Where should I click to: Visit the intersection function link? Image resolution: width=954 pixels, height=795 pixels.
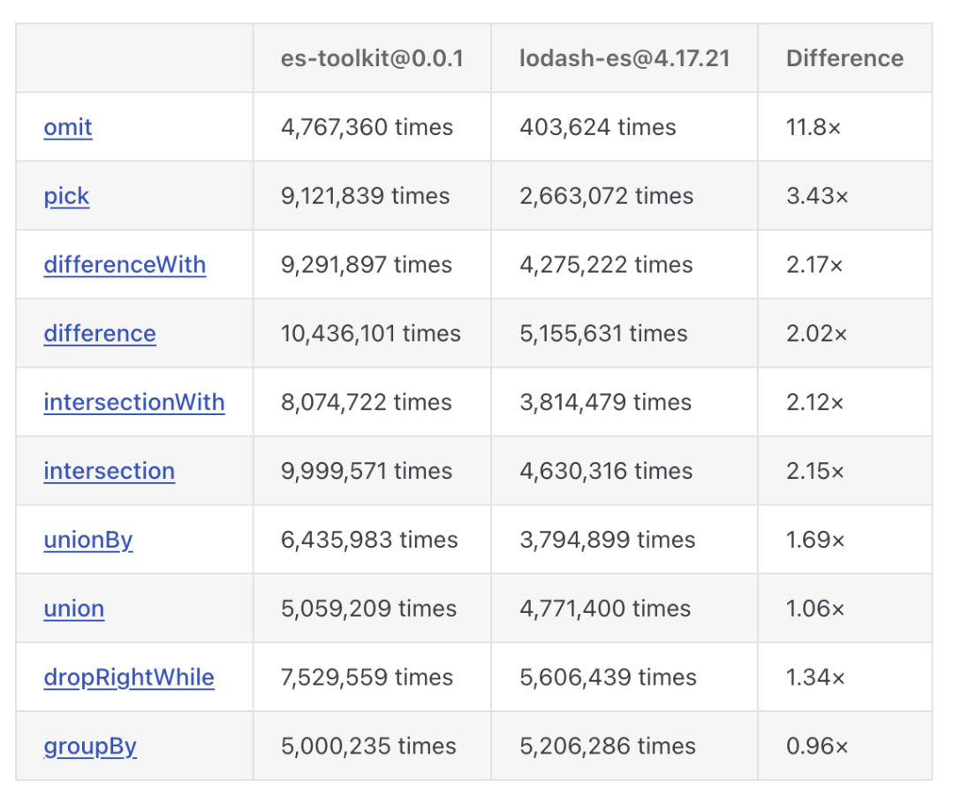coord(109,471)
